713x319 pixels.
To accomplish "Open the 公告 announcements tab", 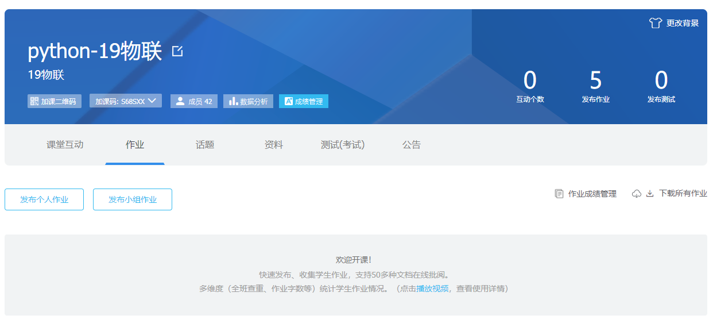I will tap(412, 145).
